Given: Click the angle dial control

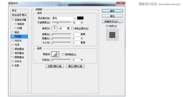Looking at the screenshot, I should point(54,28).
